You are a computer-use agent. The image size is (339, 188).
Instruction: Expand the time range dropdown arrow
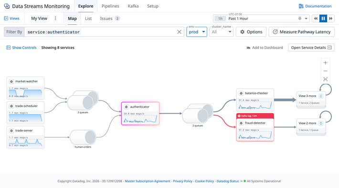(306, 19)
